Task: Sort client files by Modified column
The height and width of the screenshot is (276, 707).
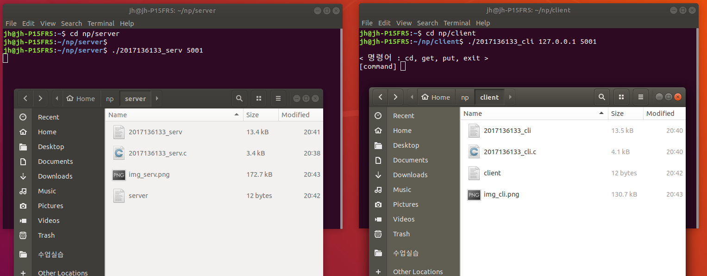Action: click(x=664, y=114)
